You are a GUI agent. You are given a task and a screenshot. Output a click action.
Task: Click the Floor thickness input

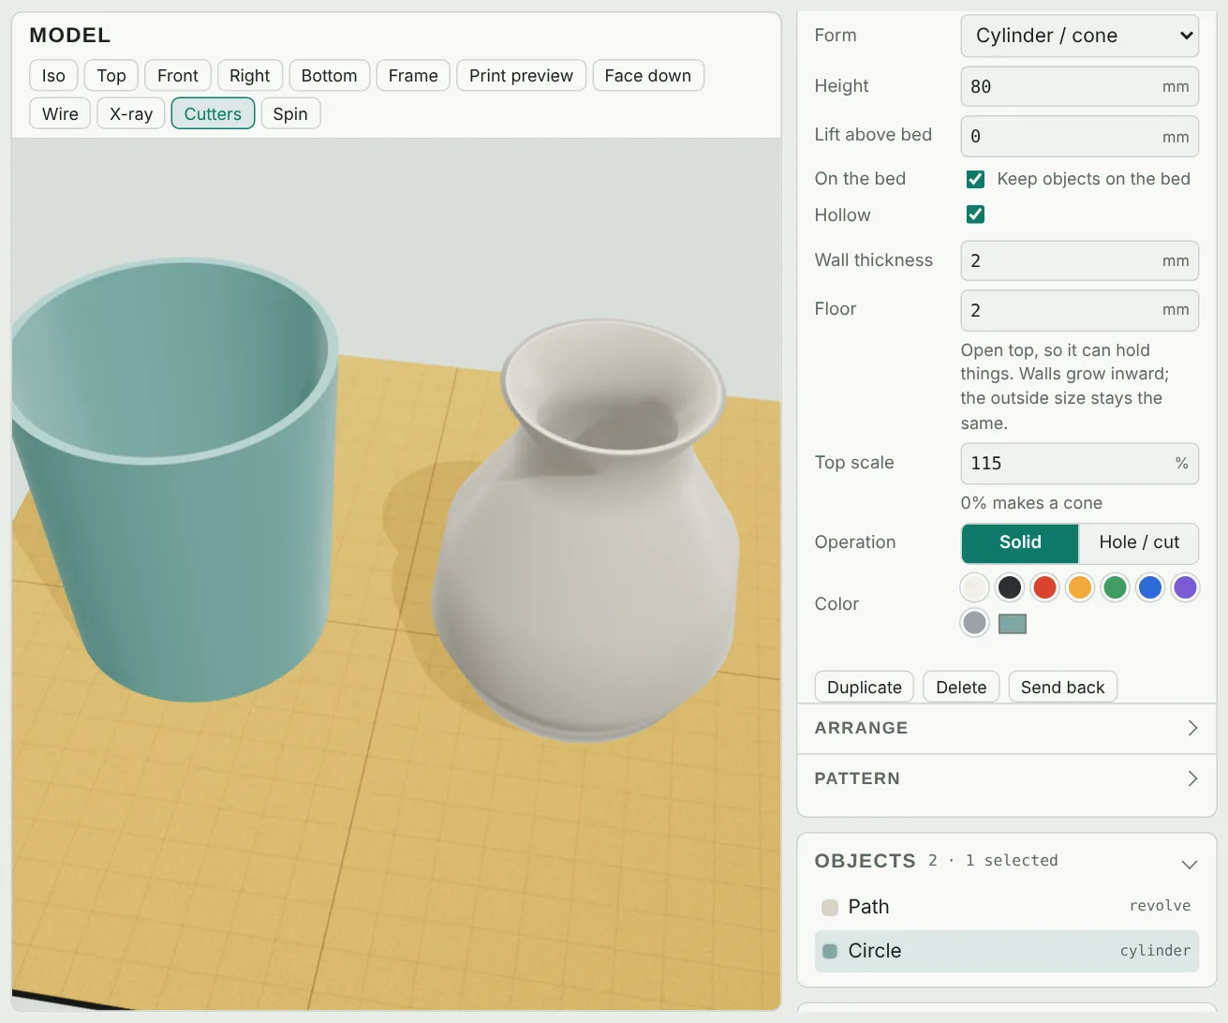[x=1080, y=310]
